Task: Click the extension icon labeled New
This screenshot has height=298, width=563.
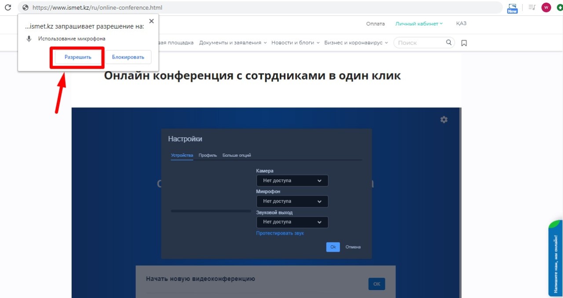Action: [x=512, y=8]
